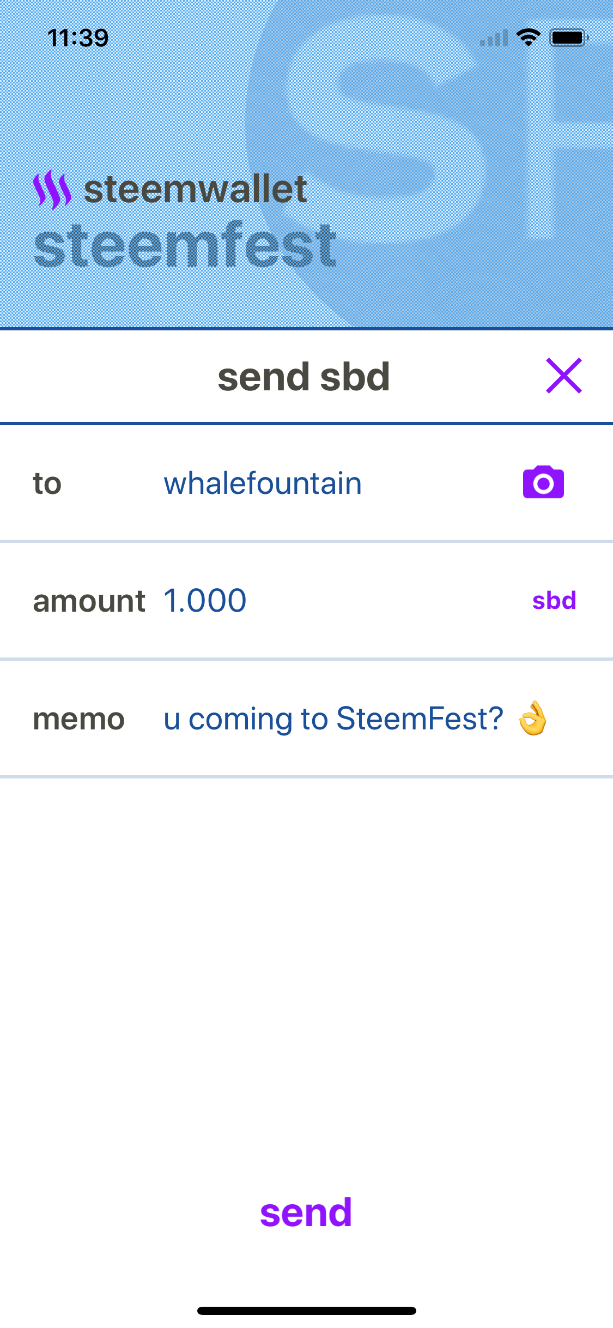Tap the OK hand emoji in memo
The height and width of the screenshot is (1328, 613).
(532, 718)
